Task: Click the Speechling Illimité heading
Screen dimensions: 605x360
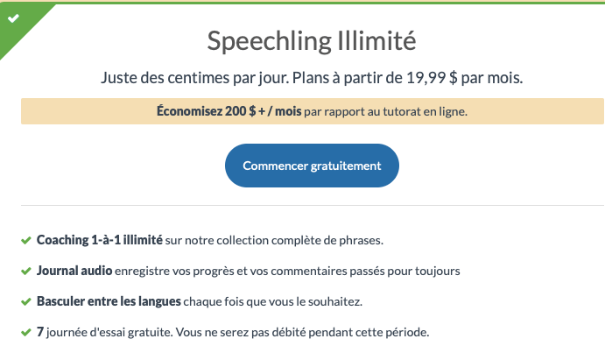Action: [312, 40]
